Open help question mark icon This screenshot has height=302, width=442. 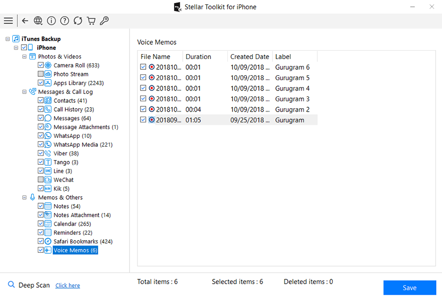click(x=64, y=21)
